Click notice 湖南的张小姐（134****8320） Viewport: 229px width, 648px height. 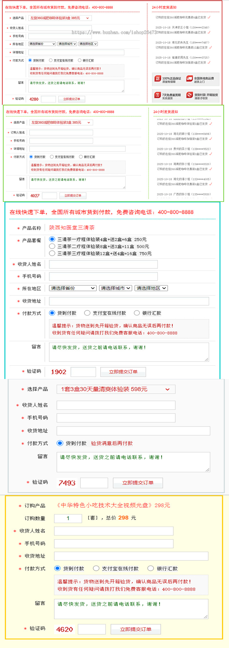184,164
